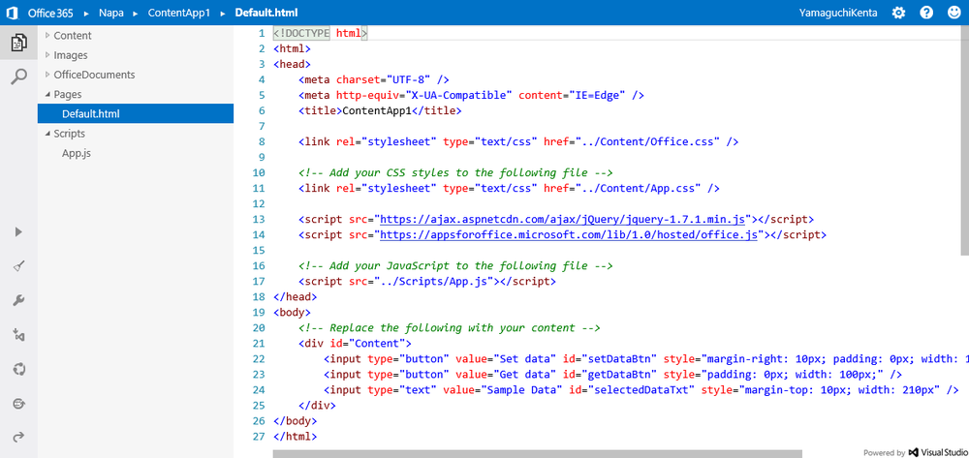Select the Content folder in tree
Screen dimensions: 969x458
click(x=73, y=35)
